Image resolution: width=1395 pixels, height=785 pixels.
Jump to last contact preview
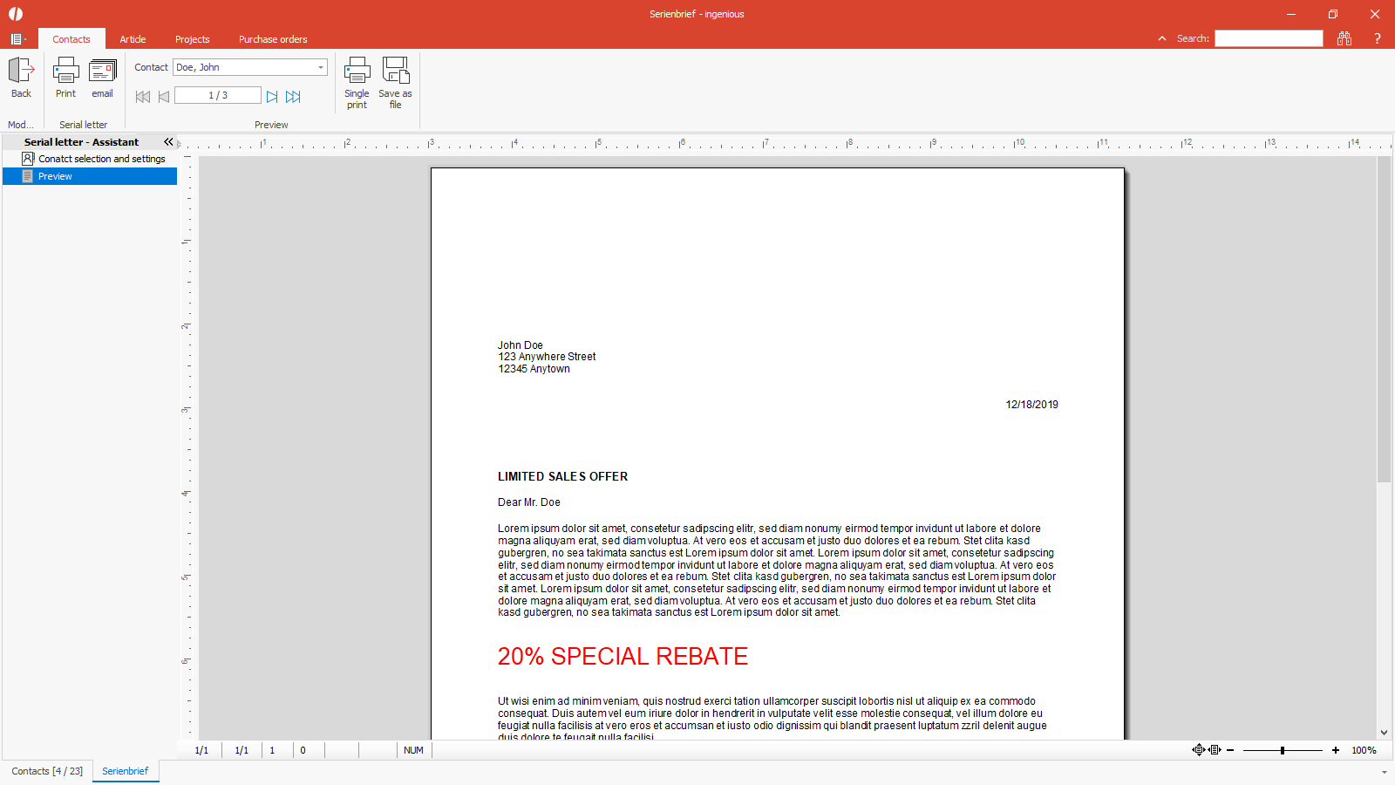pos(293,97)
